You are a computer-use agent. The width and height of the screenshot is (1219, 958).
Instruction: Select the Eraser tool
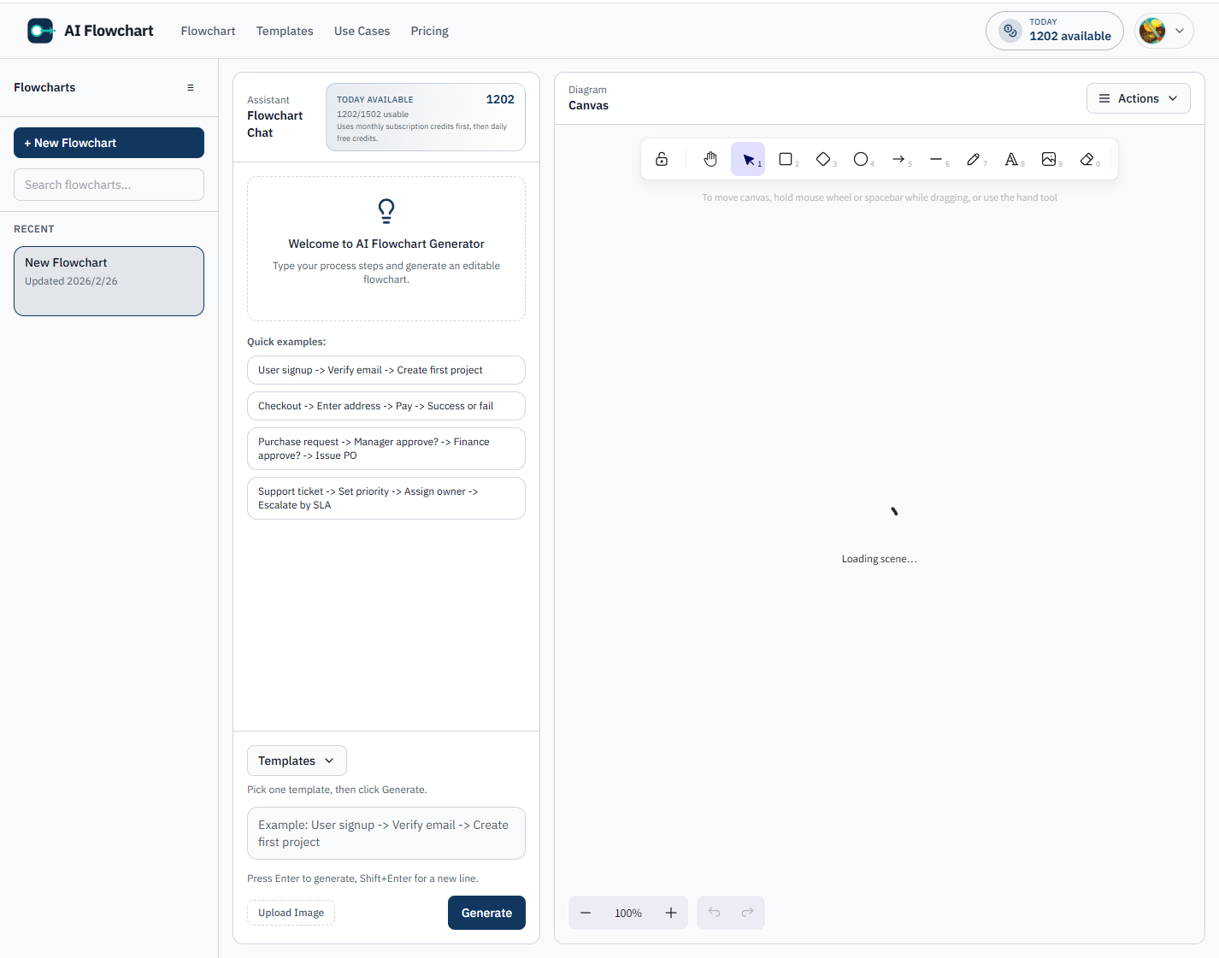(x=1086, y=159)
